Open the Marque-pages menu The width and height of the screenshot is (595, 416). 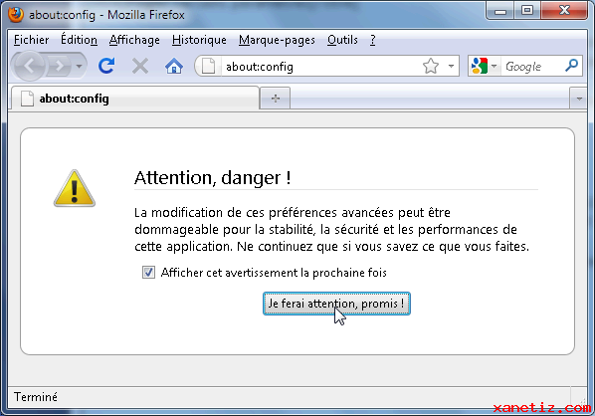click(277, 40)
